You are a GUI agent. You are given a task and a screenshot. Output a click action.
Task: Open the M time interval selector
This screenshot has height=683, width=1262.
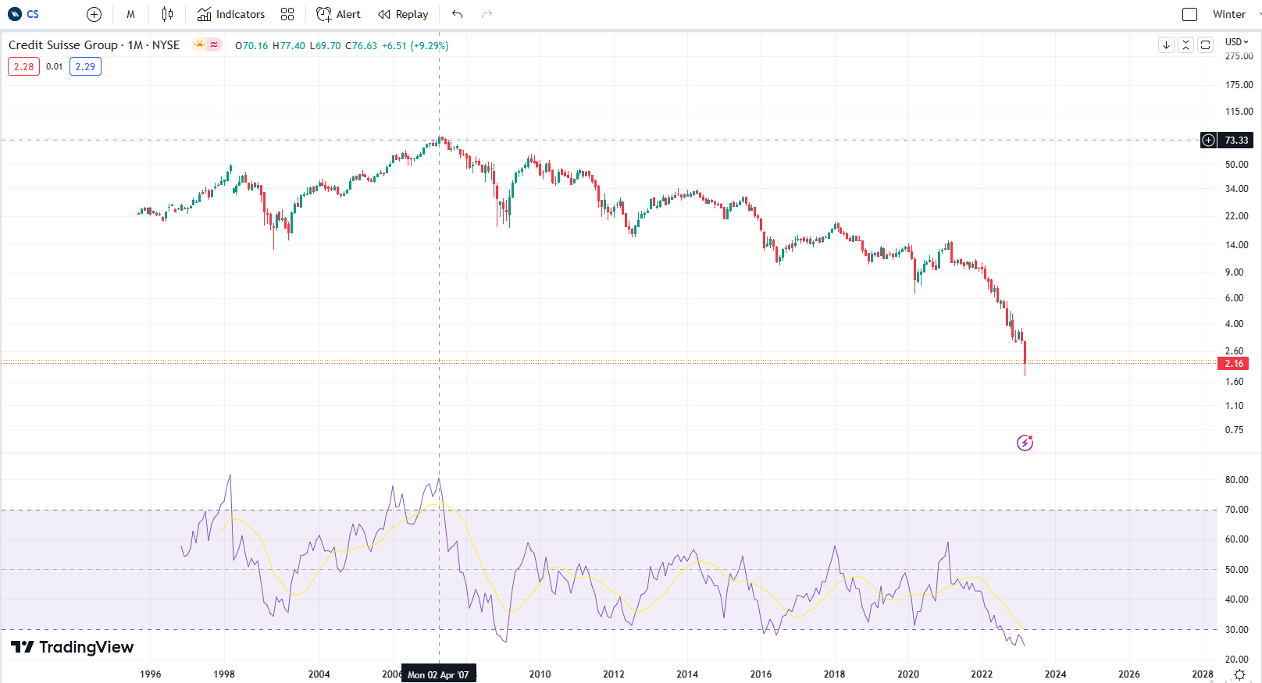130,14
